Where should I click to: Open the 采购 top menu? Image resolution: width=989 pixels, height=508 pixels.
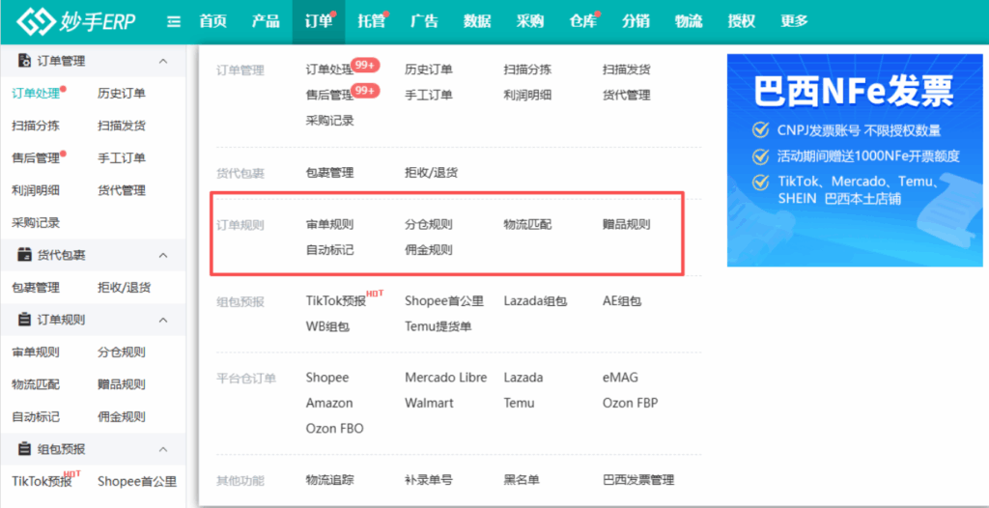click(530, 21)
